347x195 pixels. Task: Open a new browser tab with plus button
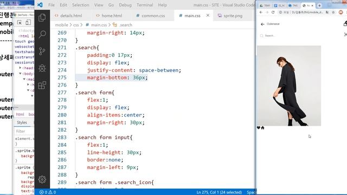tap(319, 5)
